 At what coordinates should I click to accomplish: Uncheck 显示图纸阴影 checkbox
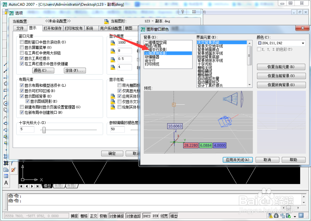28,101
